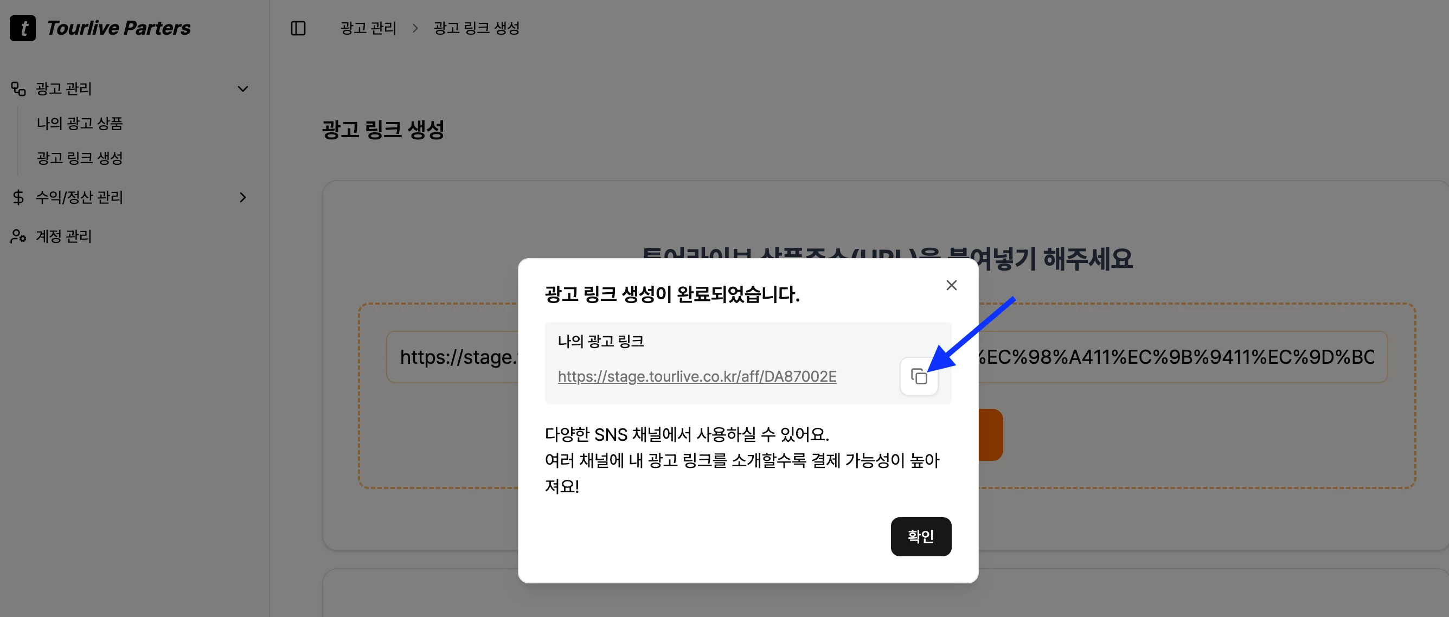This screenshot has width=1449, height=617.
Task: Close the completion dialog with X
Action: (951, 285)
